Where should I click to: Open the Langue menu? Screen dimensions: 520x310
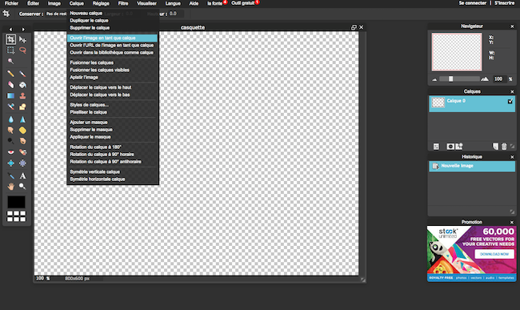(173, 3)
